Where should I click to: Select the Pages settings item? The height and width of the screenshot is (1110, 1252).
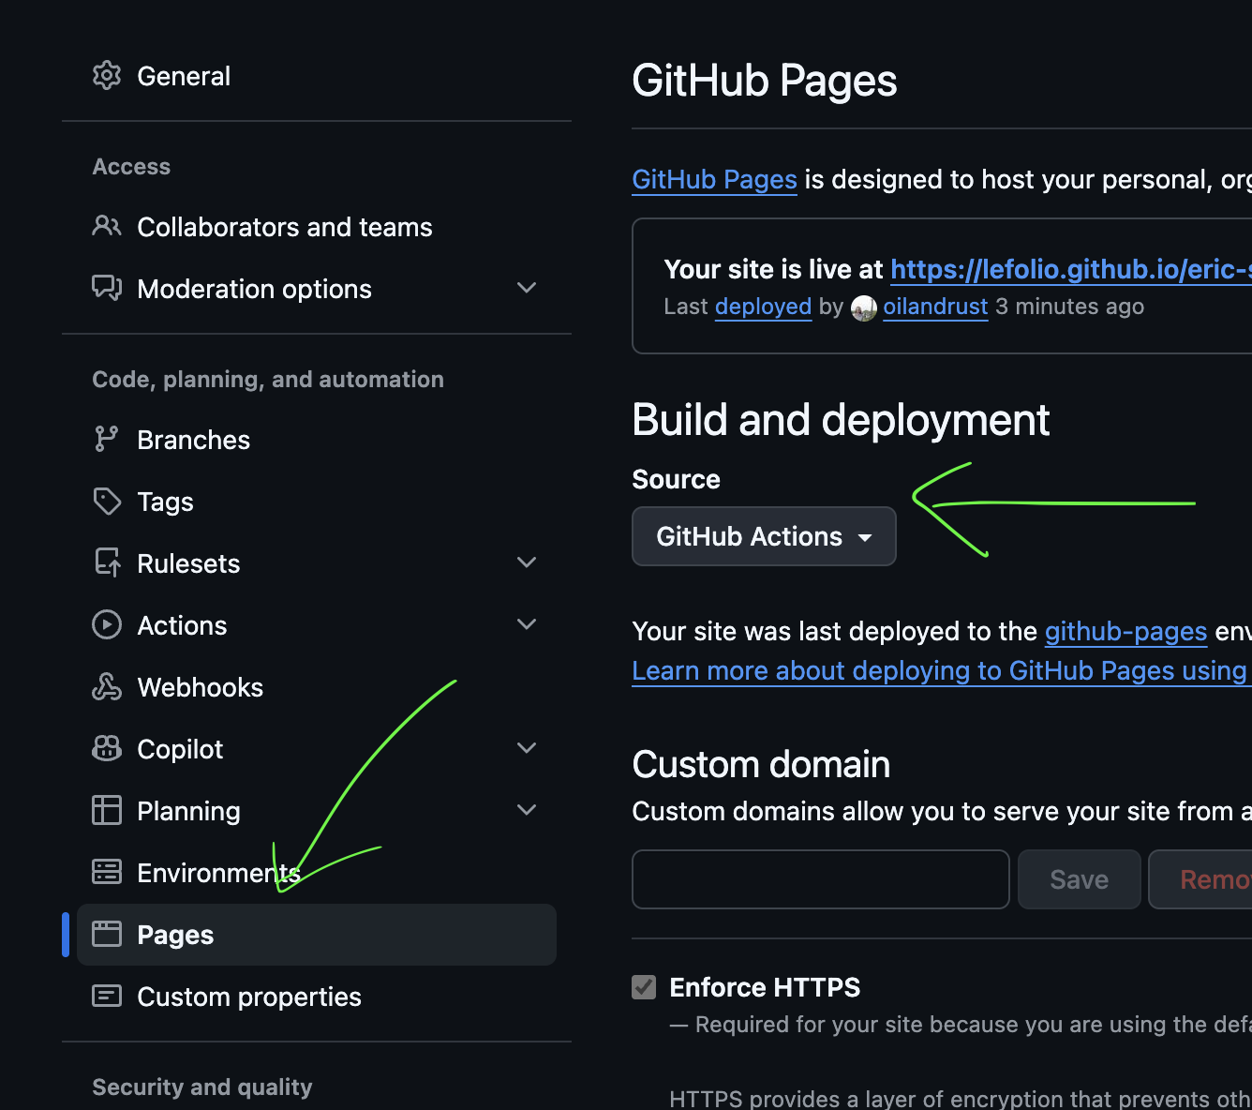(317, 935)
